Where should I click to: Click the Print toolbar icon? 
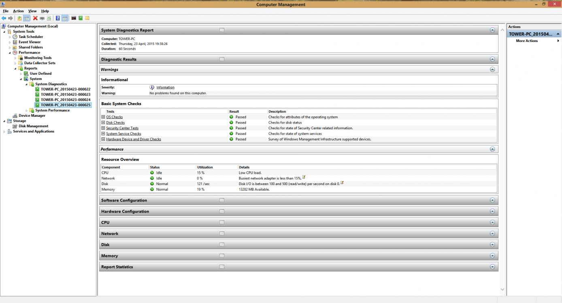click(x=42, y=18)
